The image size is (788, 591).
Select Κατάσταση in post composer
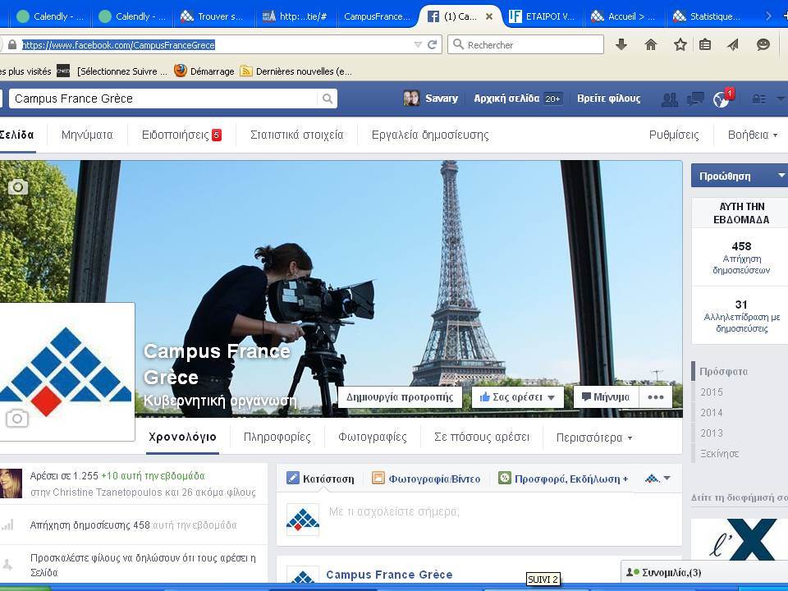(x=320, y=479)
